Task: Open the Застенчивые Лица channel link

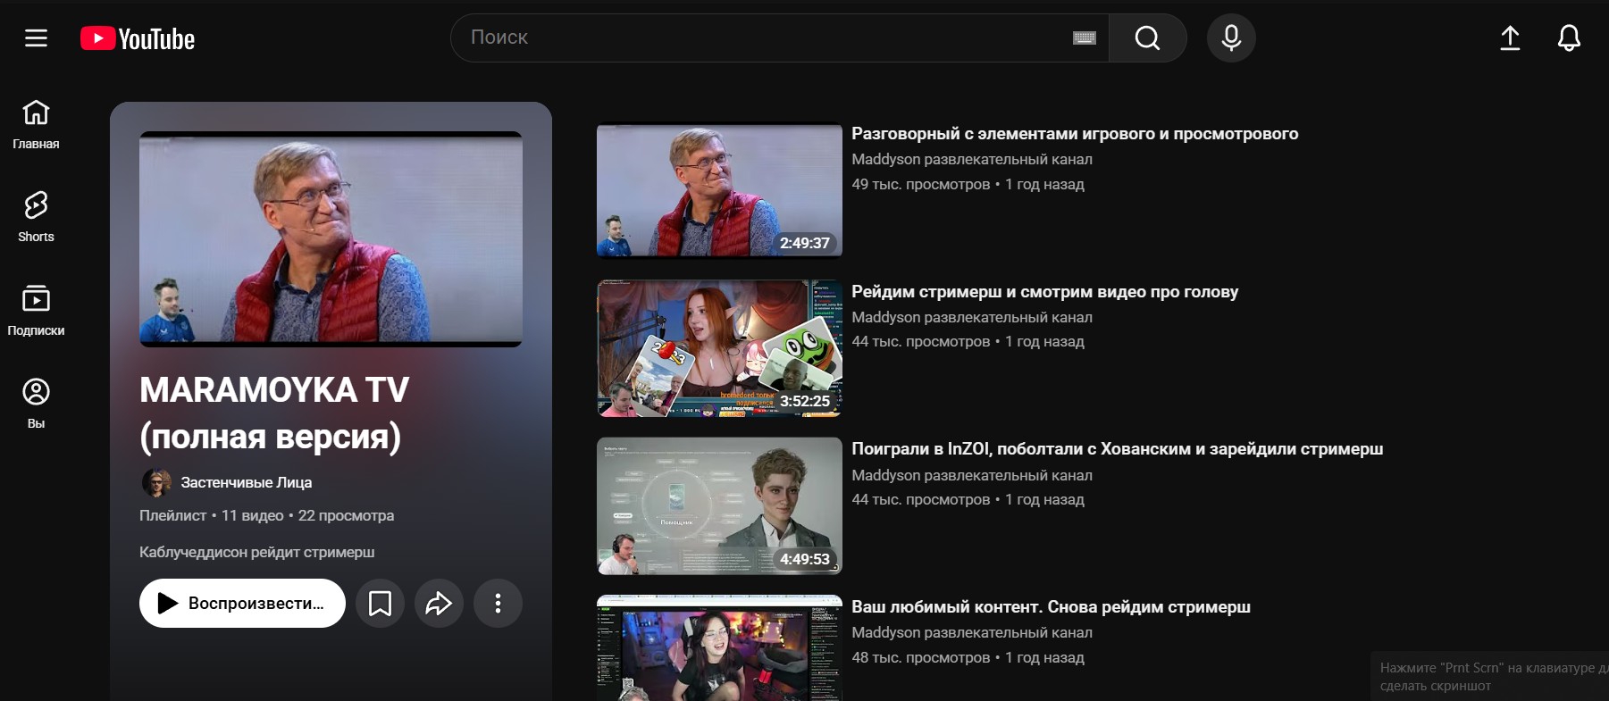Action: coord(247,482)
